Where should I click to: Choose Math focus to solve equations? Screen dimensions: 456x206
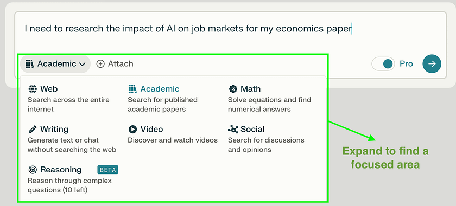click(x=270, y=99)
